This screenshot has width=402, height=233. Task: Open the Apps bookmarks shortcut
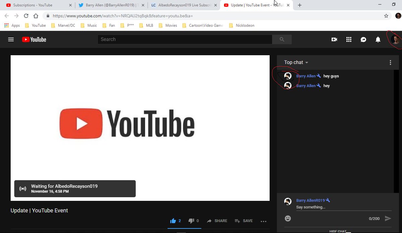pyautogui.click(x=12, y=25)
